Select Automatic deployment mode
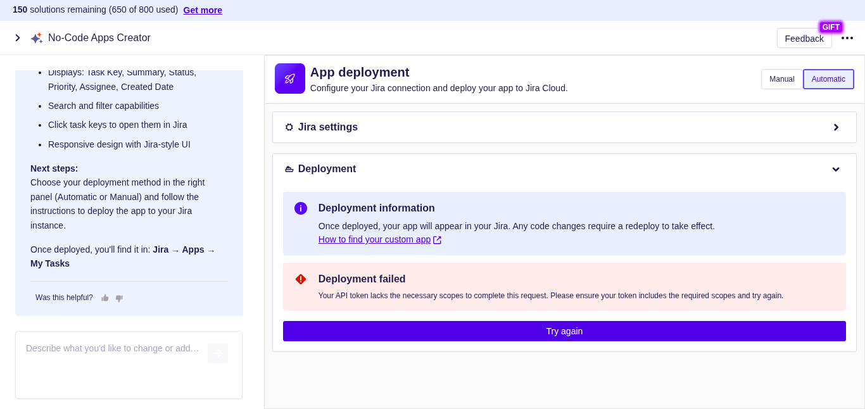Image resolution: width=865 pixels, height=409 pixels. tap(828, 79)
